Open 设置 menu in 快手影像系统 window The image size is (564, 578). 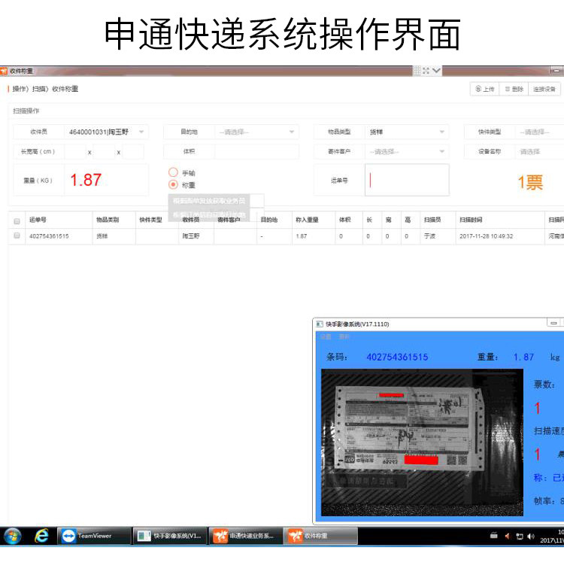coord(326,336)
